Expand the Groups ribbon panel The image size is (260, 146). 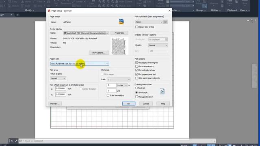click(x=201, y=10)
